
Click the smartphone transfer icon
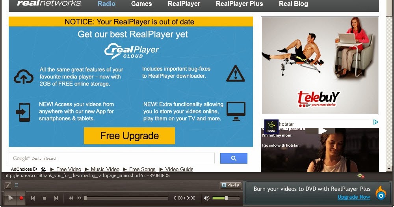point(23,112)
